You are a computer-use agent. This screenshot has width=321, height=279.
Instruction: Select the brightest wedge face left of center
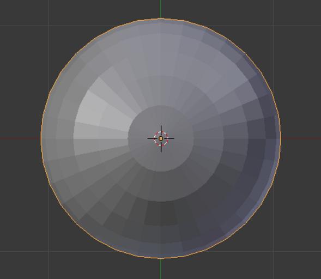click(x=90, y=106)
